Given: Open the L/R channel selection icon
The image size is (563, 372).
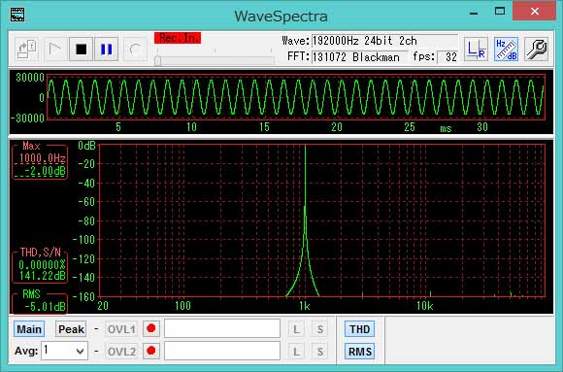Looking at the screenshot, I should click(476, 49).
